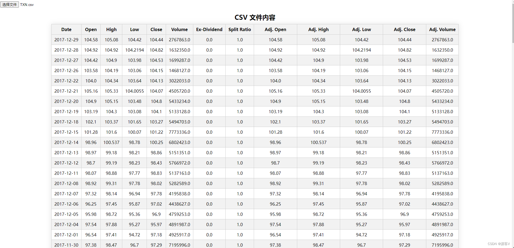Select the date cell 2017-12-01
514x248 pixels.
(x=66, y=235)
